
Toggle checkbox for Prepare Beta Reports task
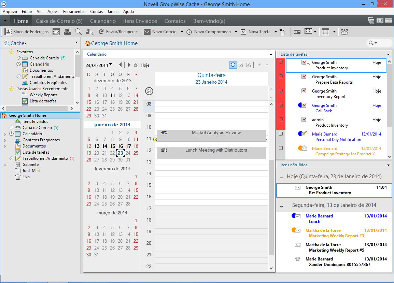(x=281, y=76)
